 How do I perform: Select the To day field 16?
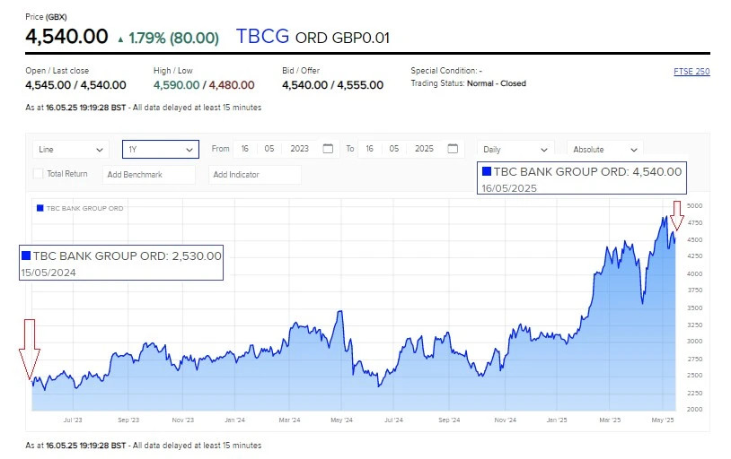(x=369, y=149)
